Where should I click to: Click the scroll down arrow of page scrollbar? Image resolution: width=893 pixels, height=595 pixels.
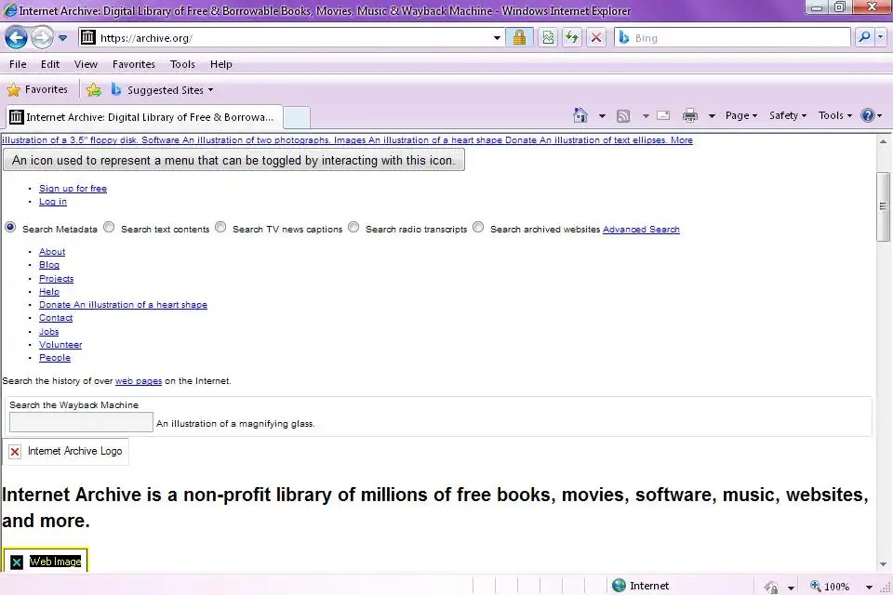point(884,564)
